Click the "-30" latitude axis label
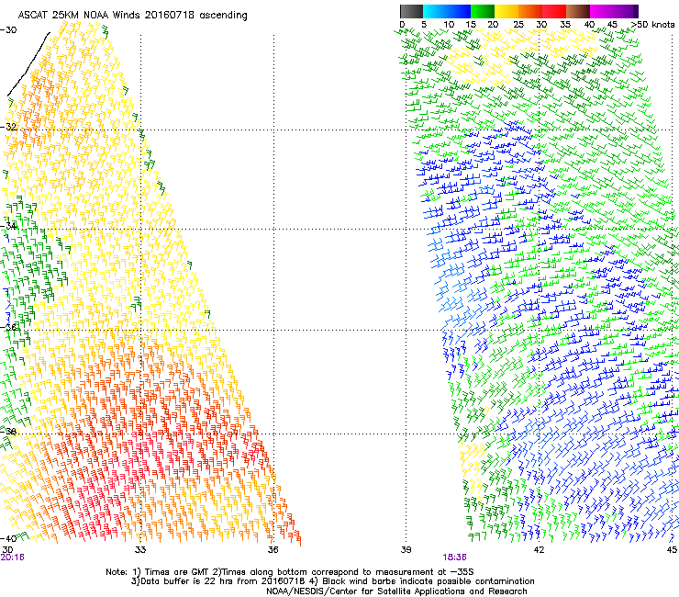 click(x=8, y=30)
